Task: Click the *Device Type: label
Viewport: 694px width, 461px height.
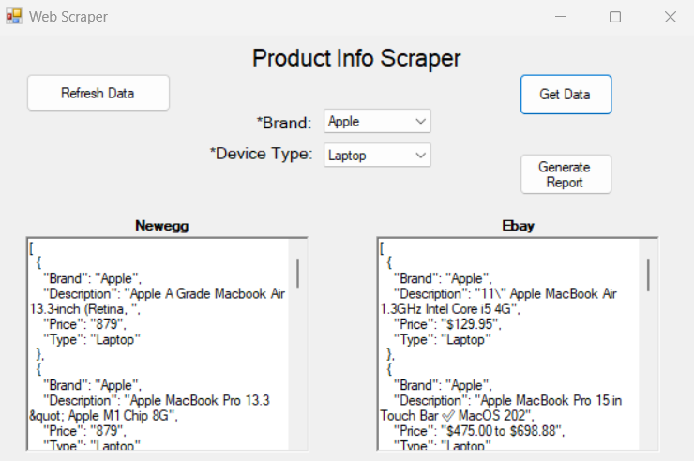Action: [x=261, y=154]
